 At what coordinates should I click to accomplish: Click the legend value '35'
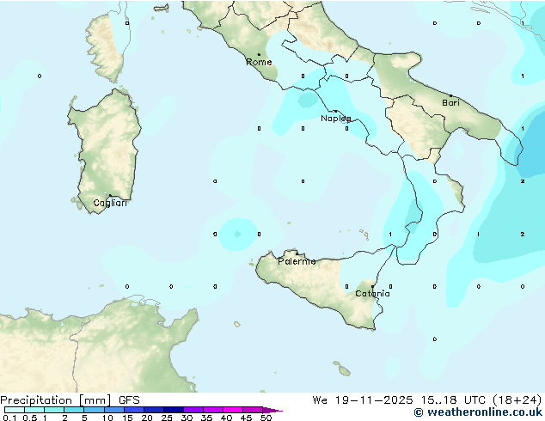click(206, 418)
